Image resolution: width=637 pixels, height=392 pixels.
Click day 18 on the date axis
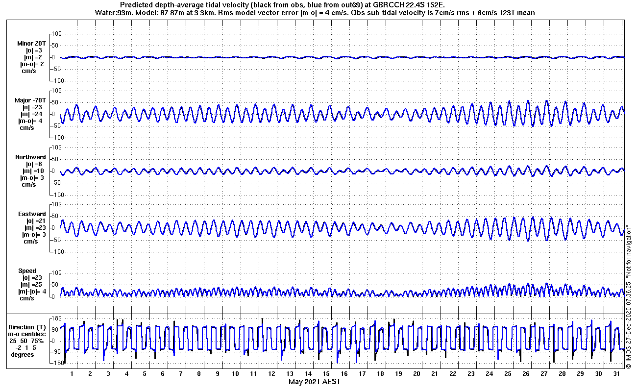tap(380, 374)
